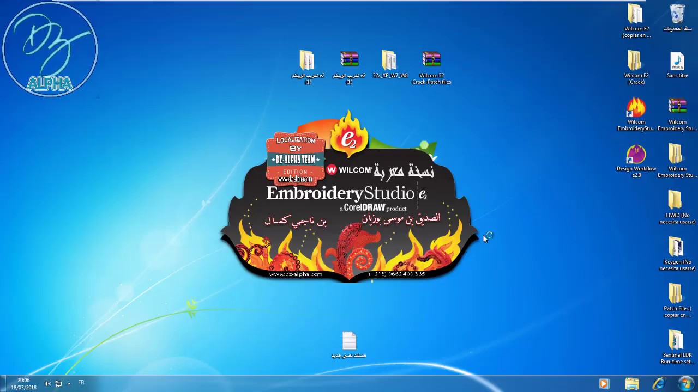Launch Internet Explorer from the taskbar
This screenshot has height=392, width=698.
[659, 384]
